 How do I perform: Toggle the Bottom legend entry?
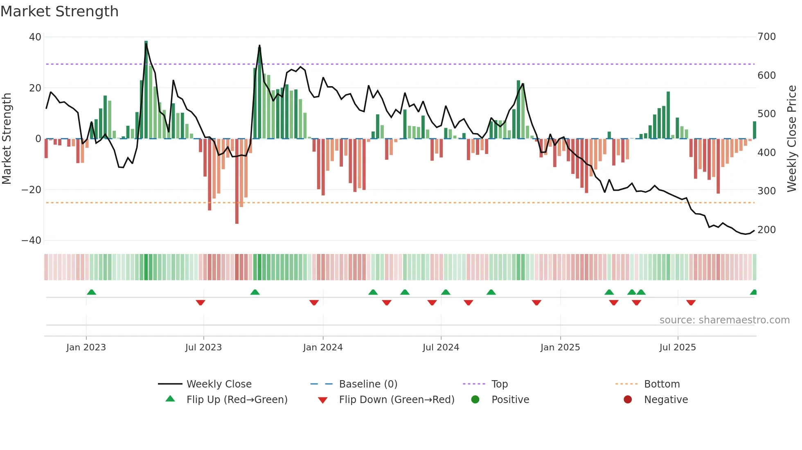(662, 384)
